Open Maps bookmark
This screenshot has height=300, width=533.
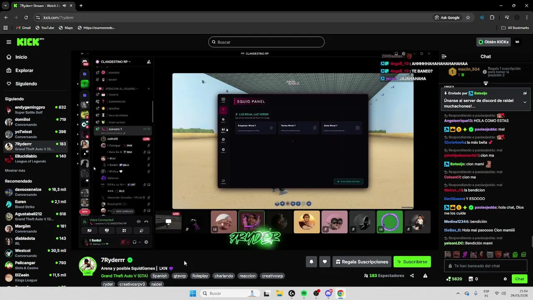point(66,27)
